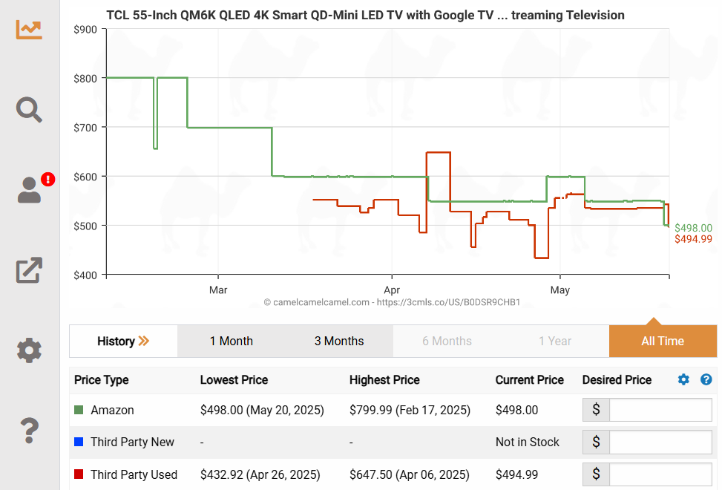Click the blue help icon by Desired Price
The height and width of the screenshot is (490, 722).
[706, 379]
